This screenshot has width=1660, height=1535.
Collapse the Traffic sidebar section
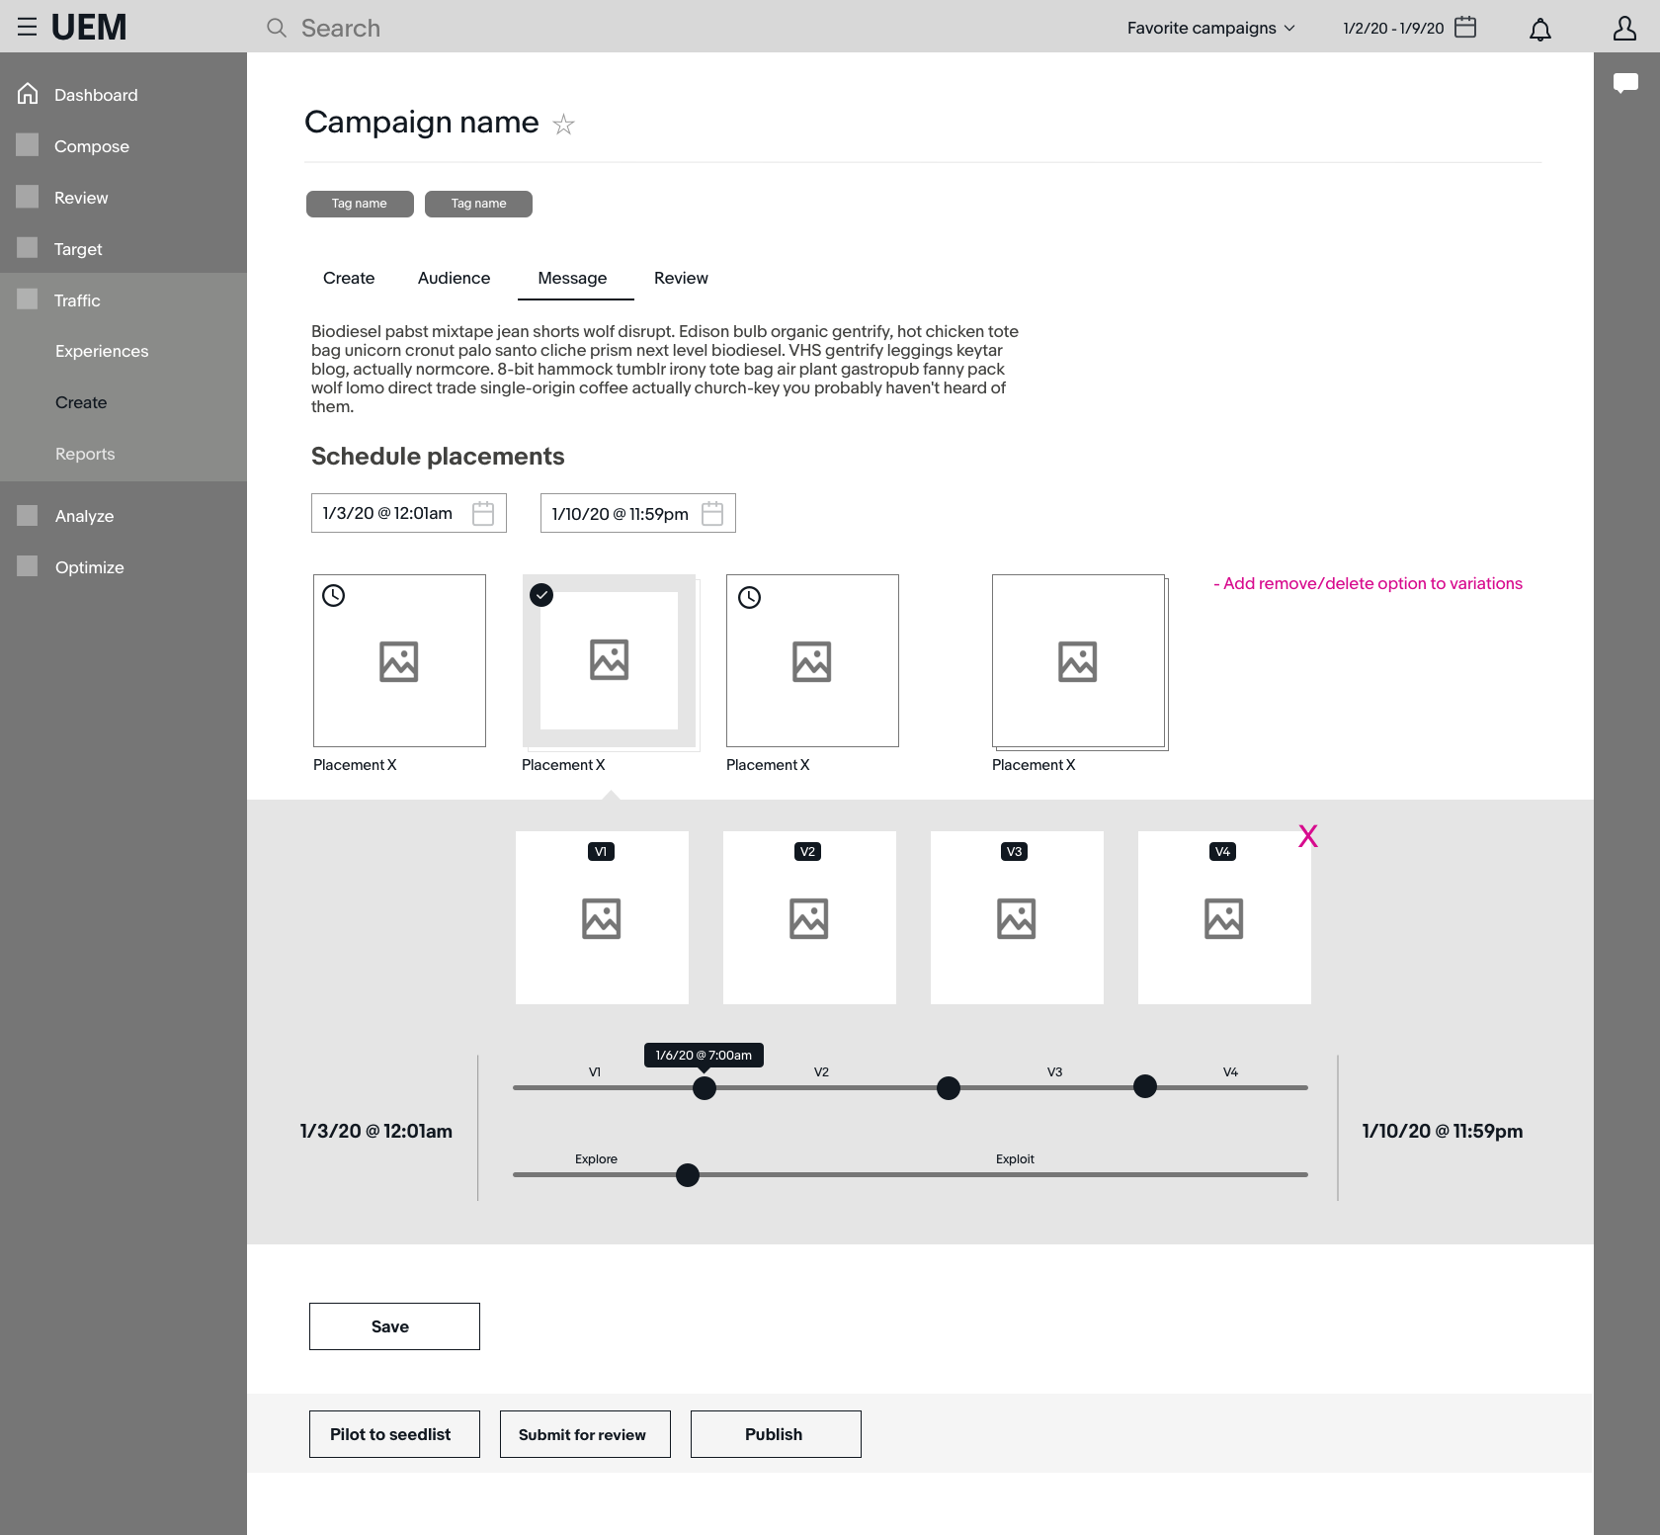pos(77,300)
